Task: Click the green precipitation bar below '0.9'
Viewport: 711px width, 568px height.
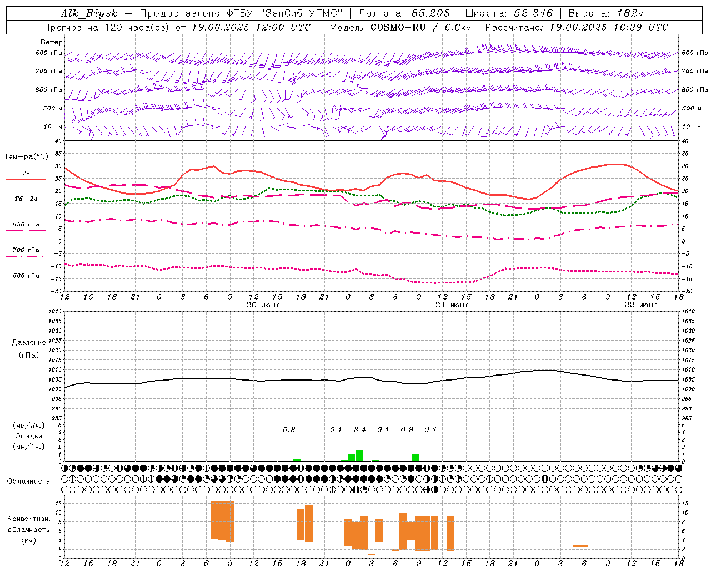Action: (415, 458)
